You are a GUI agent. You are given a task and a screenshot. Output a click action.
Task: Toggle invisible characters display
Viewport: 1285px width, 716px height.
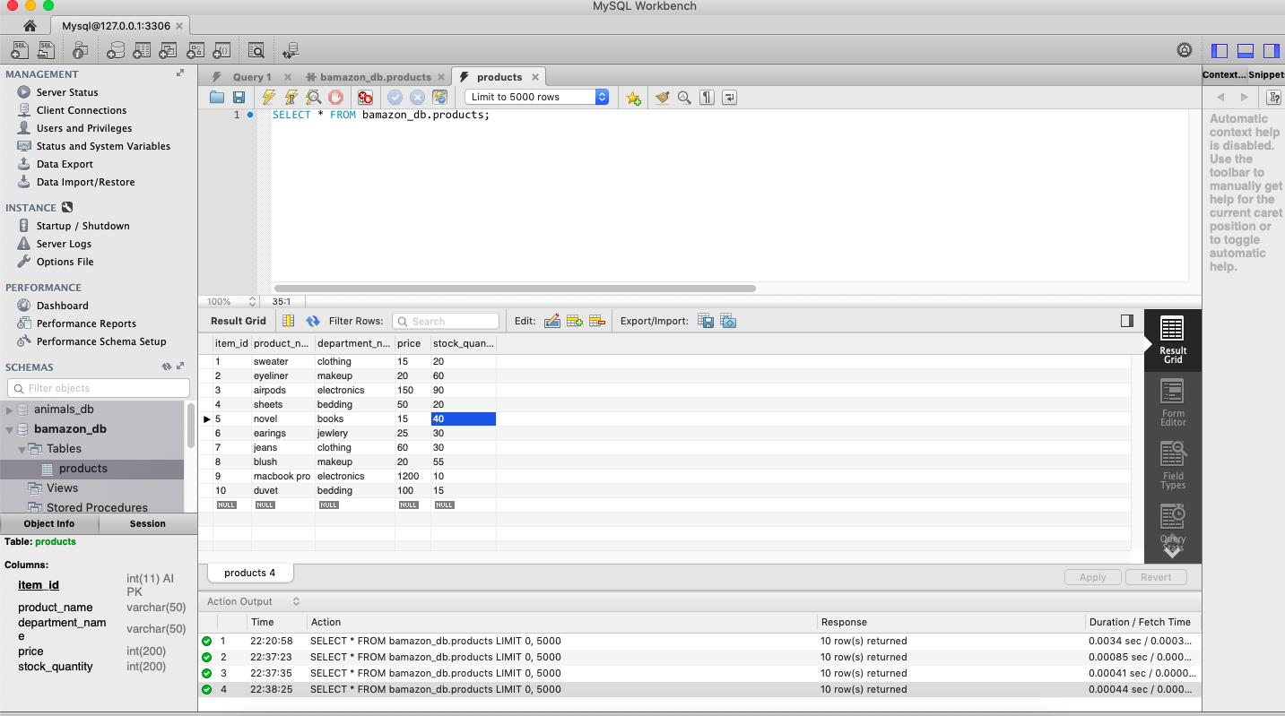[707, 97]
